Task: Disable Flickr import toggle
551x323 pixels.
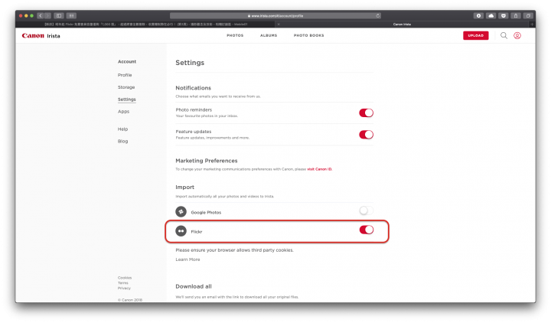Action: [x=366, y=230]
